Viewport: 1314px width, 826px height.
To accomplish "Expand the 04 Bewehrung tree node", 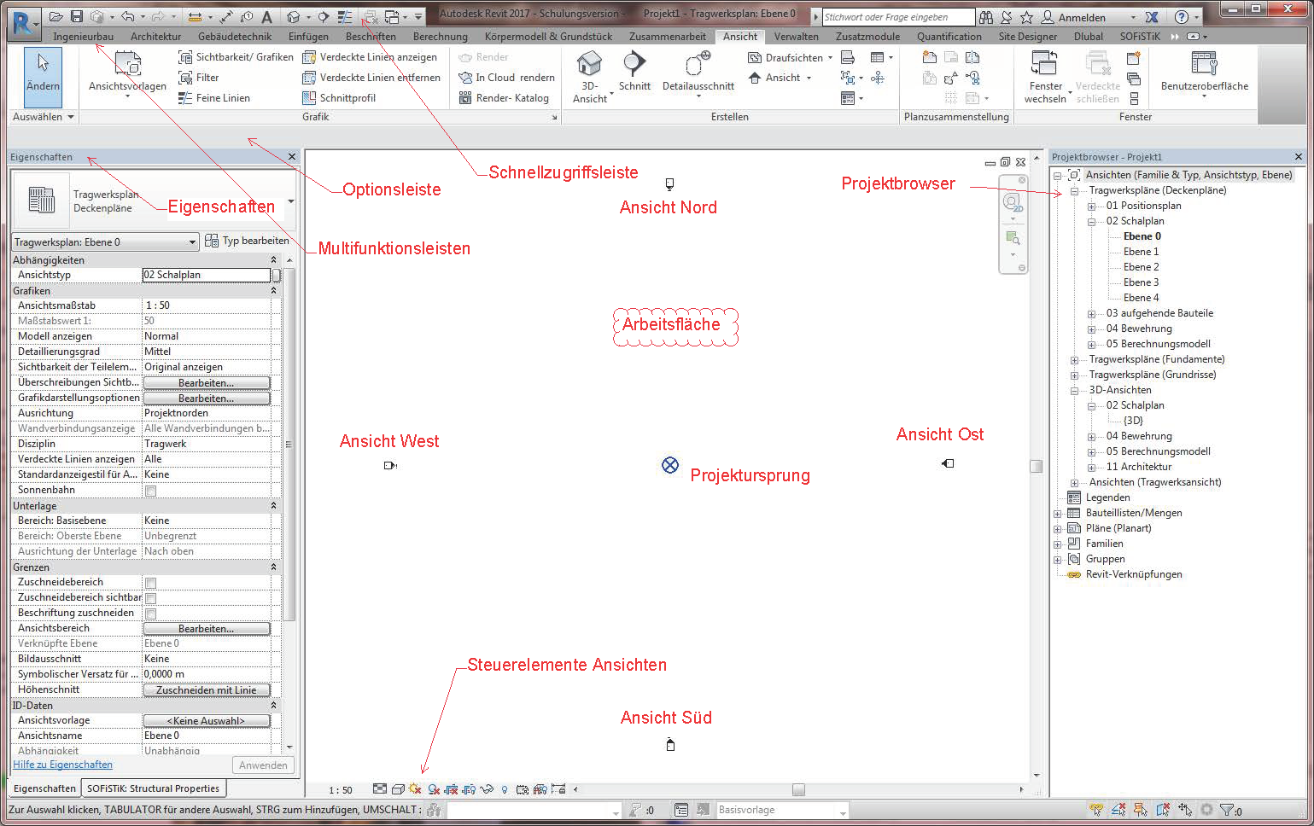I will click(x=1091, y=329).
